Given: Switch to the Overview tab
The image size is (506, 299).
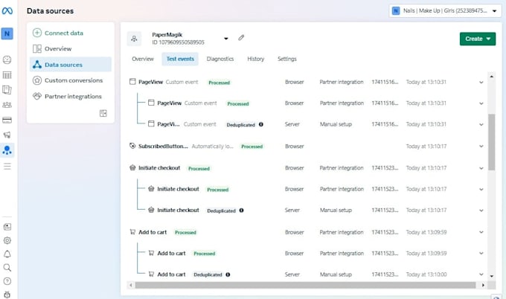Looking at the screenshot, I should click(x=143, y=59).
